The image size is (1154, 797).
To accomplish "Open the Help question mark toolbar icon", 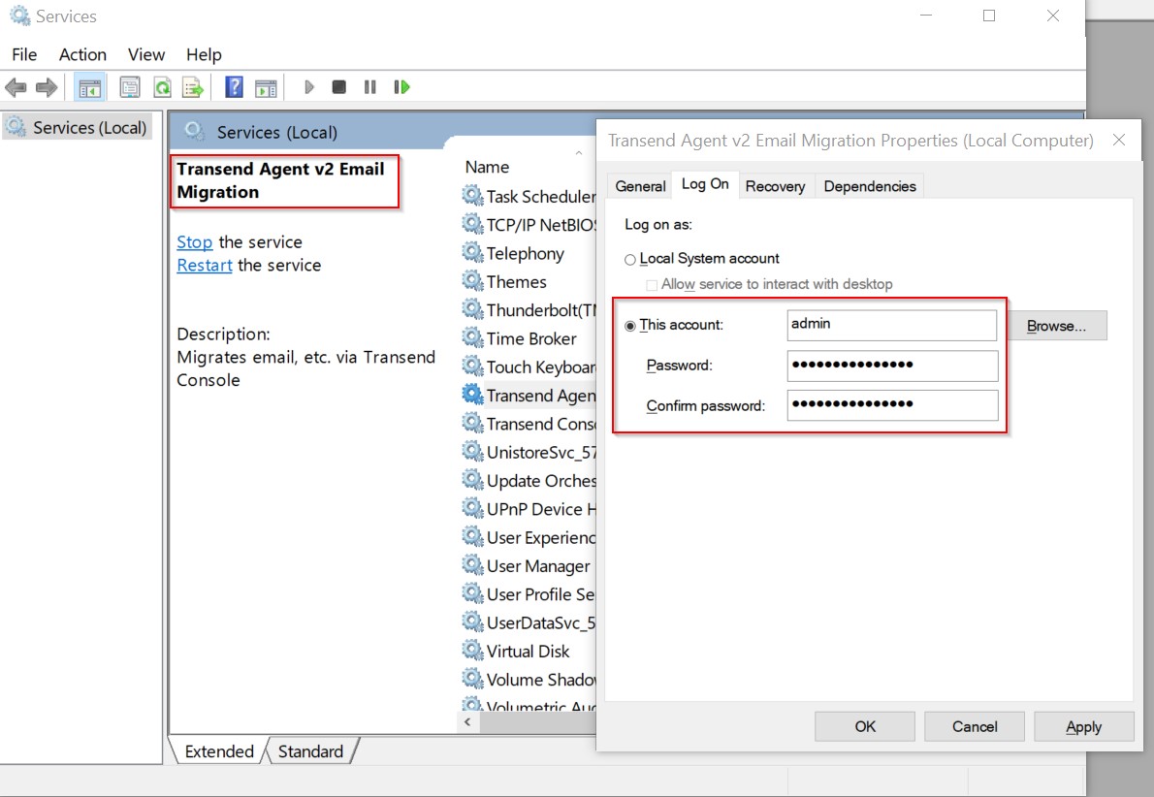I will click(x=234, y=87).
